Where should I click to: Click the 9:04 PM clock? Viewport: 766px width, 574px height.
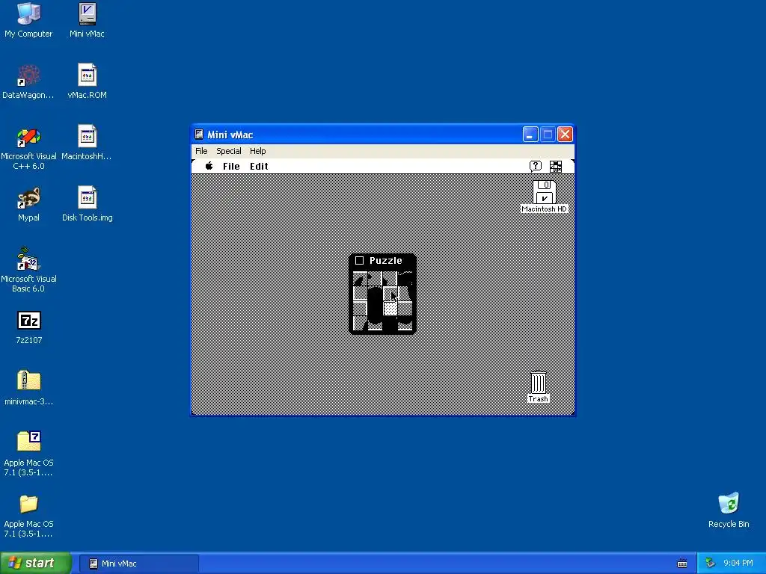click(738, 563)
